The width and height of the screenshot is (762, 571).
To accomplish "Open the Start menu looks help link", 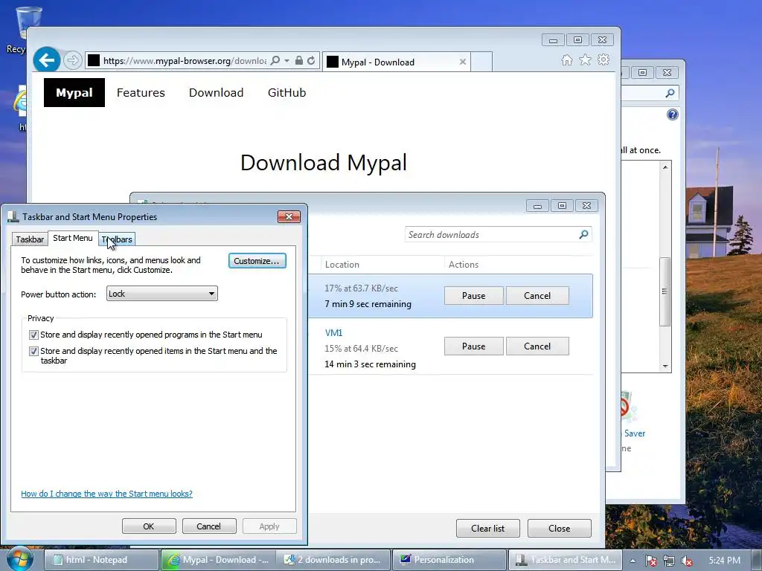I will click(x=107, y=494).
